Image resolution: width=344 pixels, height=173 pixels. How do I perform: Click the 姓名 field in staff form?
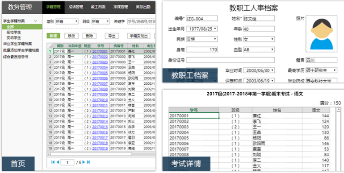259,18
